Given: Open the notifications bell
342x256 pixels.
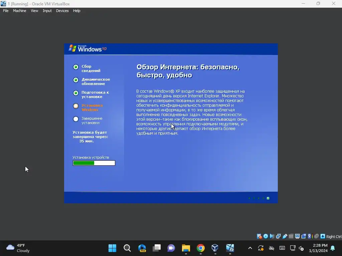Looking at the screenshot, I should pyautogui.click(x=333, y=248).
